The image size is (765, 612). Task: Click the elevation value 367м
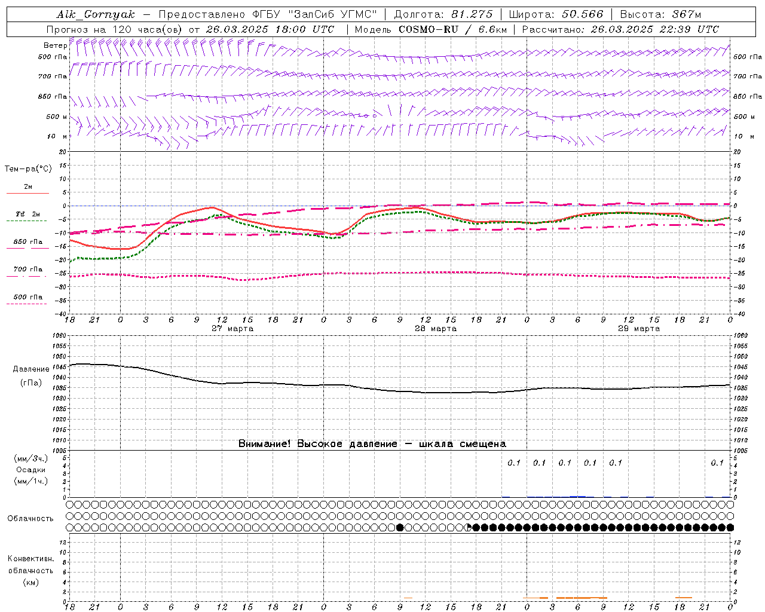(x=686, y=14)
